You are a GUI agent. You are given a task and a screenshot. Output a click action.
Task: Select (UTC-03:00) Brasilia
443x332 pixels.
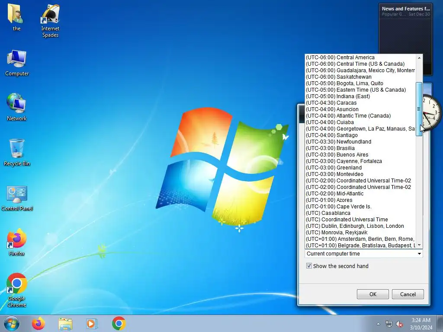(360, 148)
